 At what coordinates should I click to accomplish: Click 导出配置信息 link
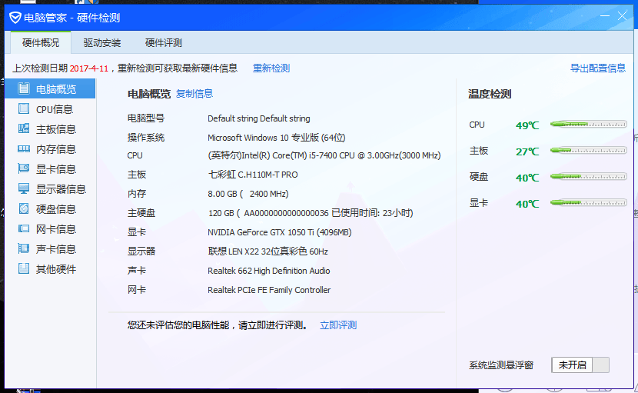tap(598, 68)
